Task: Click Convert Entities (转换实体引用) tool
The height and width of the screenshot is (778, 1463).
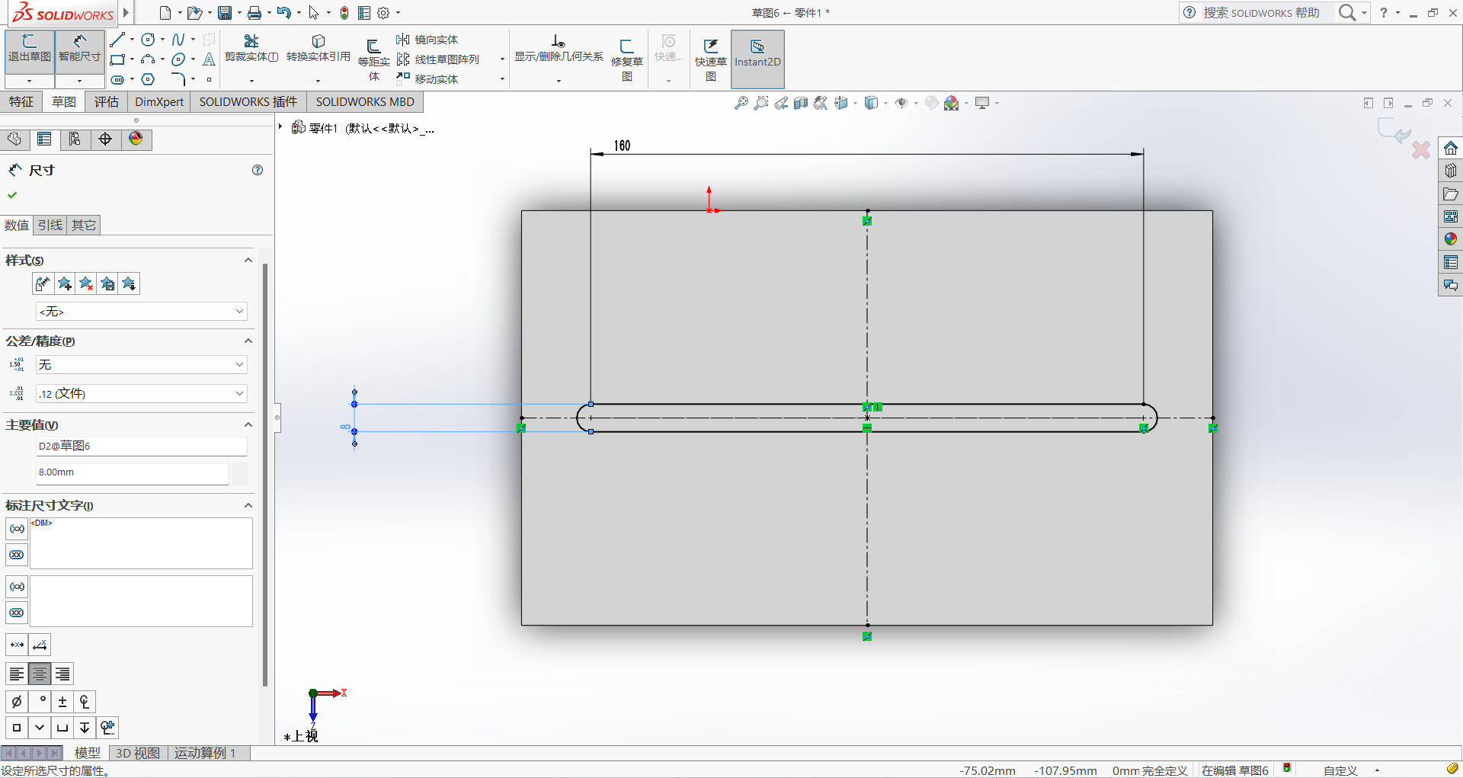Action: tap(319, 49)
